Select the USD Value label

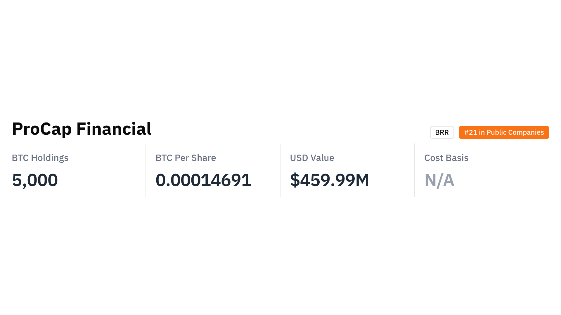pyautogui.click(x=312, y=158)
